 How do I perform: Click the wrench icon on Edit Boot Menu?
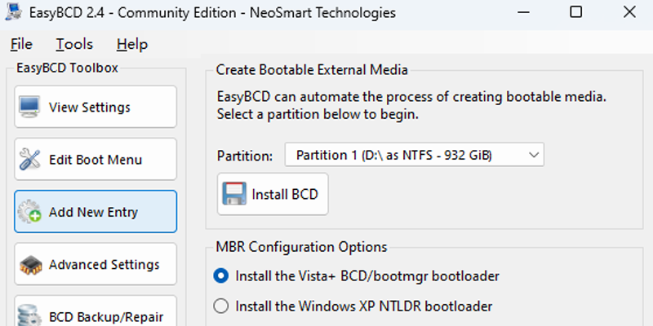point(29,159)
